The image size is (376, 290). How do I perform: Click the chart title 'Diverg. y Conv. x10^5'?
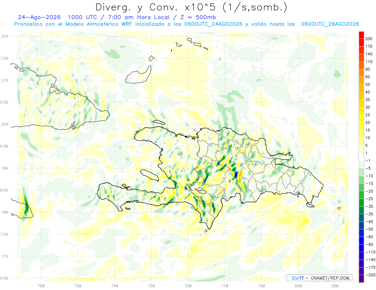point(156,7)
